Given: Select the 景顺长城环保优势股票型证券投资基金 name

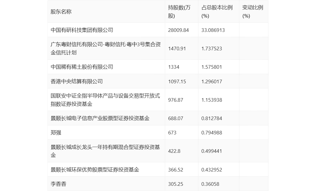Looking at the screenshot, I should pos(95,170).
